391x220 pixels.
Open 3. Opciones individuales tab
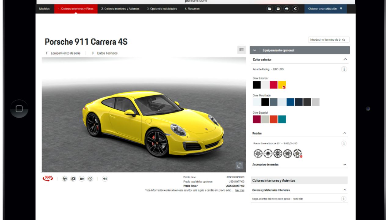coord(162,9)
